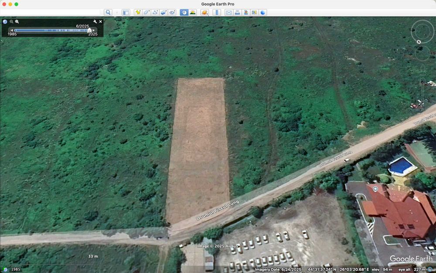The width and height of the screenshot is (436, 273).
Task: Click the 33 m scale legend
Action: click(93, 256)
